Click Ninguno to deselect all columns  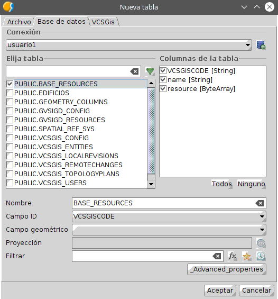click(252, 184)
